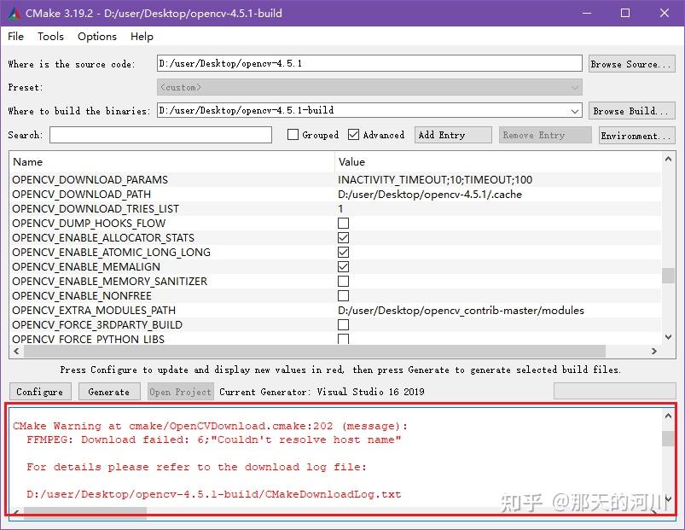The width and height of the screenshot is (685, 530).
Task: Open the Help menu
Action: tap(142, 36)
